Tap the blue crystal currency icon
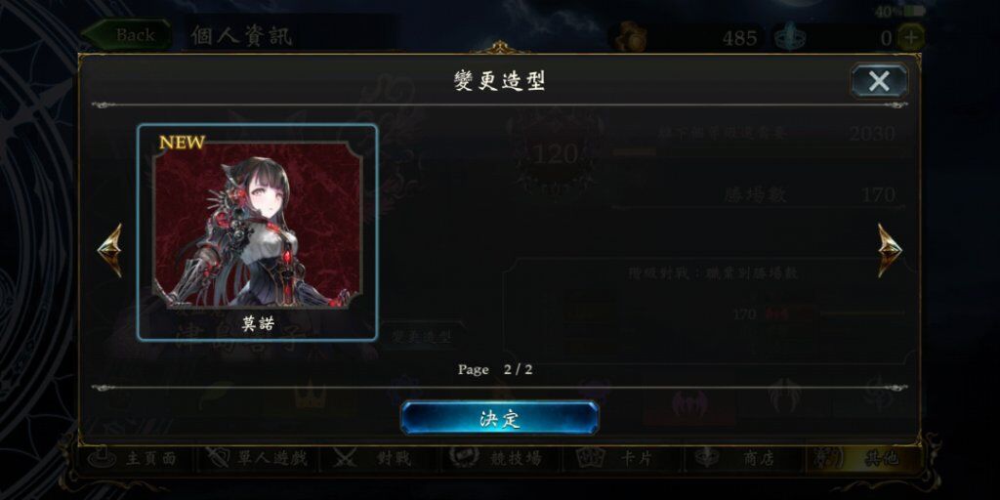Screen dimensions: 1000x500 pyautogui.click(x=790, y=38)
